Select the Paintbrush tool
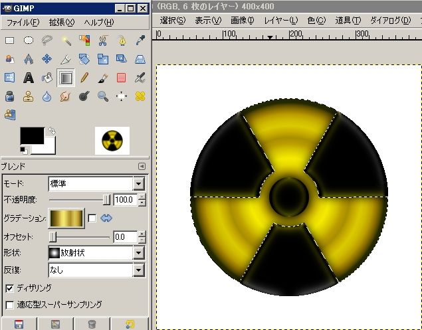The width and height of the screenshot is (422, 330). click(103, 78)
